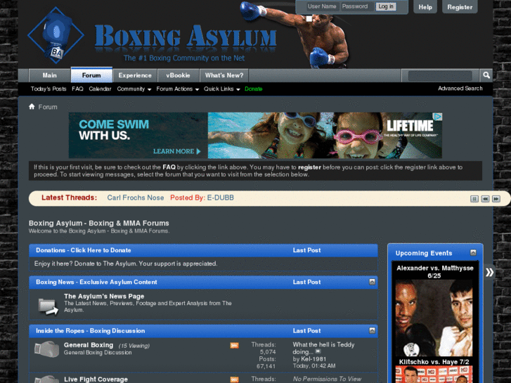Image resolution: width=511 pixels, height=383 pixels.
Task: Collapse Inside the Ropes category
Action: [372, 330]
